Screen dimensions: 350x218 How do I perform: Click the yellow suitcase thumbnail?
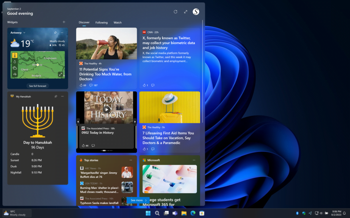[170, 107]
